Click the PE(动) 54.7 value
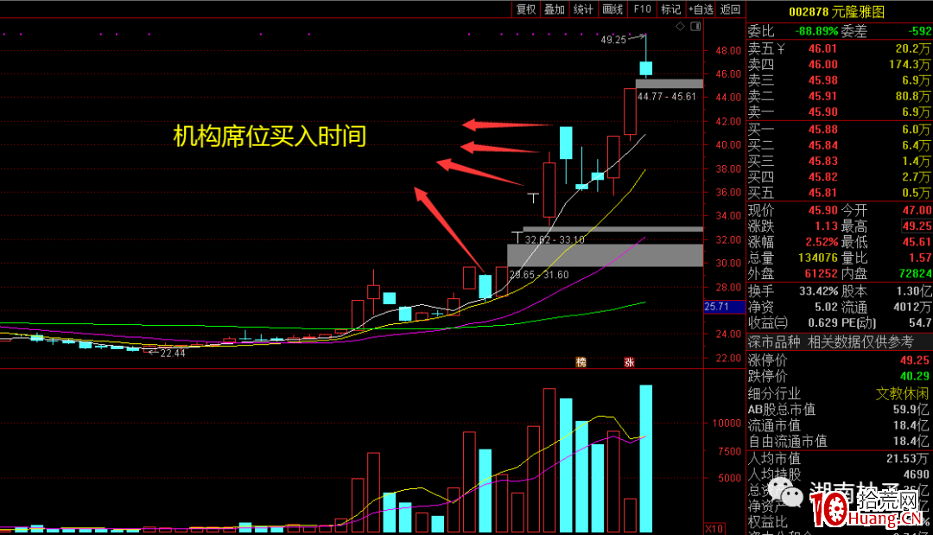The height and width of the screenshot is (535, 933). (x=920, y=322)
